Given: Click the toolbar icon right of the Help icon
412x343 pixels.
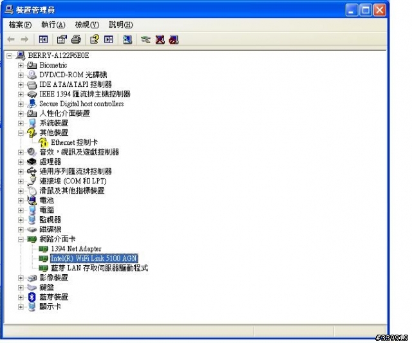Looking at the screenshot, I should click(109, 40).
